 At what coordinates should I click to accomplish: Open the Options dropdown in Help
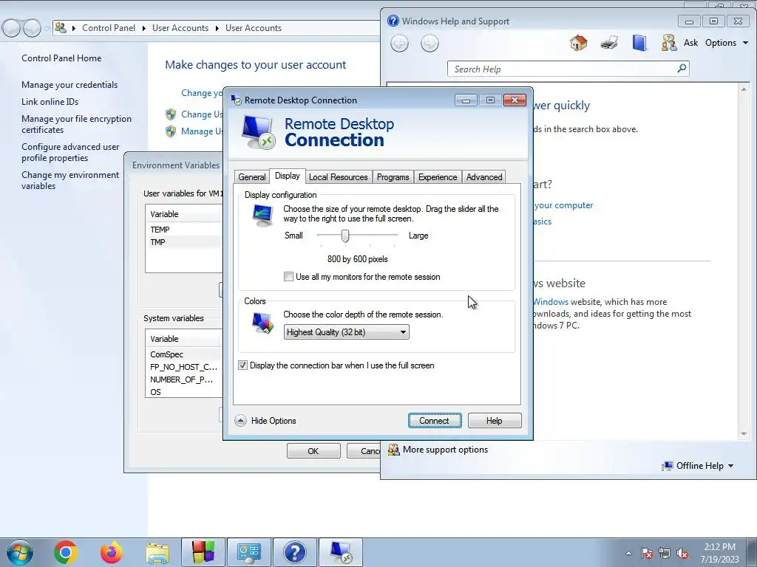726,42
